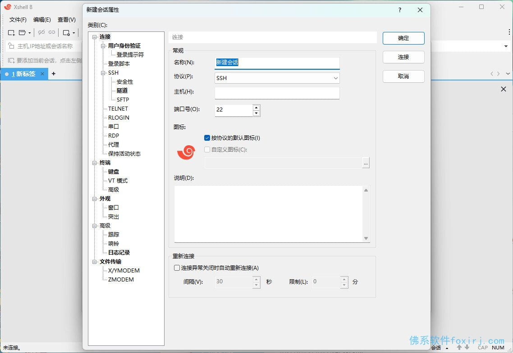Collapse the '外观' tree node
This screenshot has height=353, width=513.
pos(95,199)
